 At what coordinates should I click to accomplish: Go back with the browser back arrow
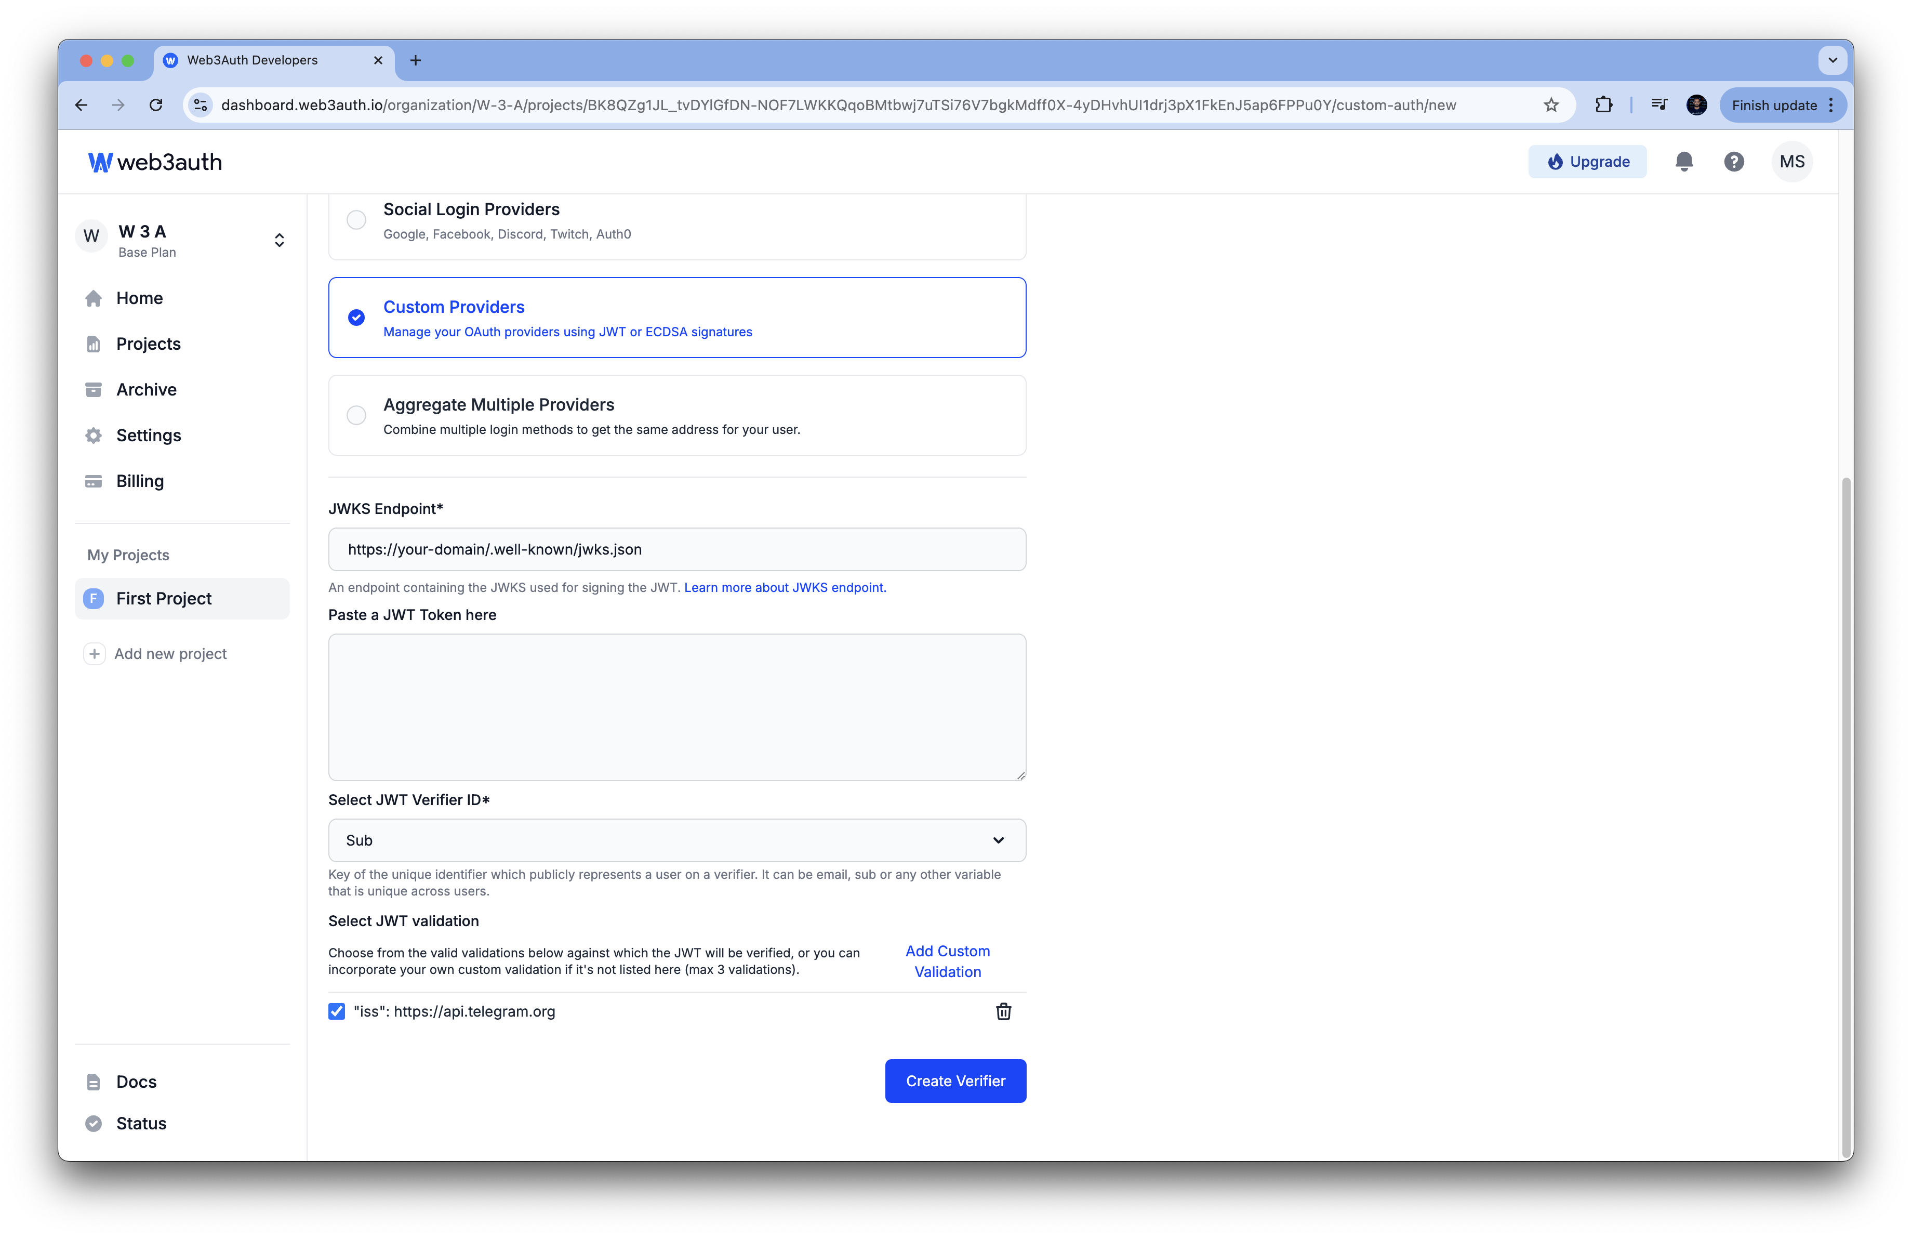point(81,105)
